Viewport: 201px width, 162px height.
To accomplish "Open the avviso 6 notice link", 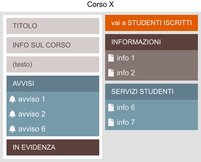I will click(32, 129).
